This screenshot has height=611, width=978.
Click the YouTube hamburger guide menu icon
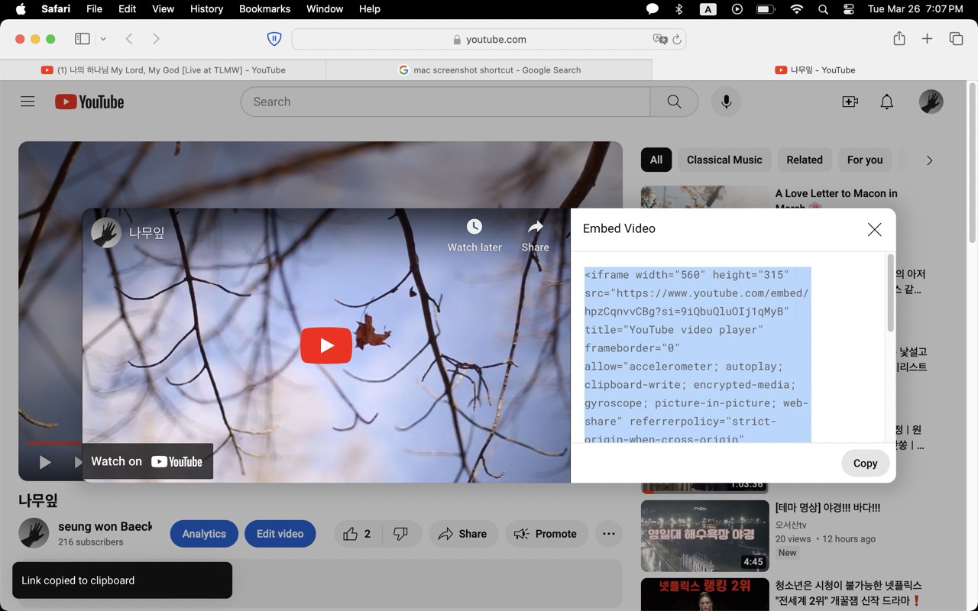click(28, 102)
